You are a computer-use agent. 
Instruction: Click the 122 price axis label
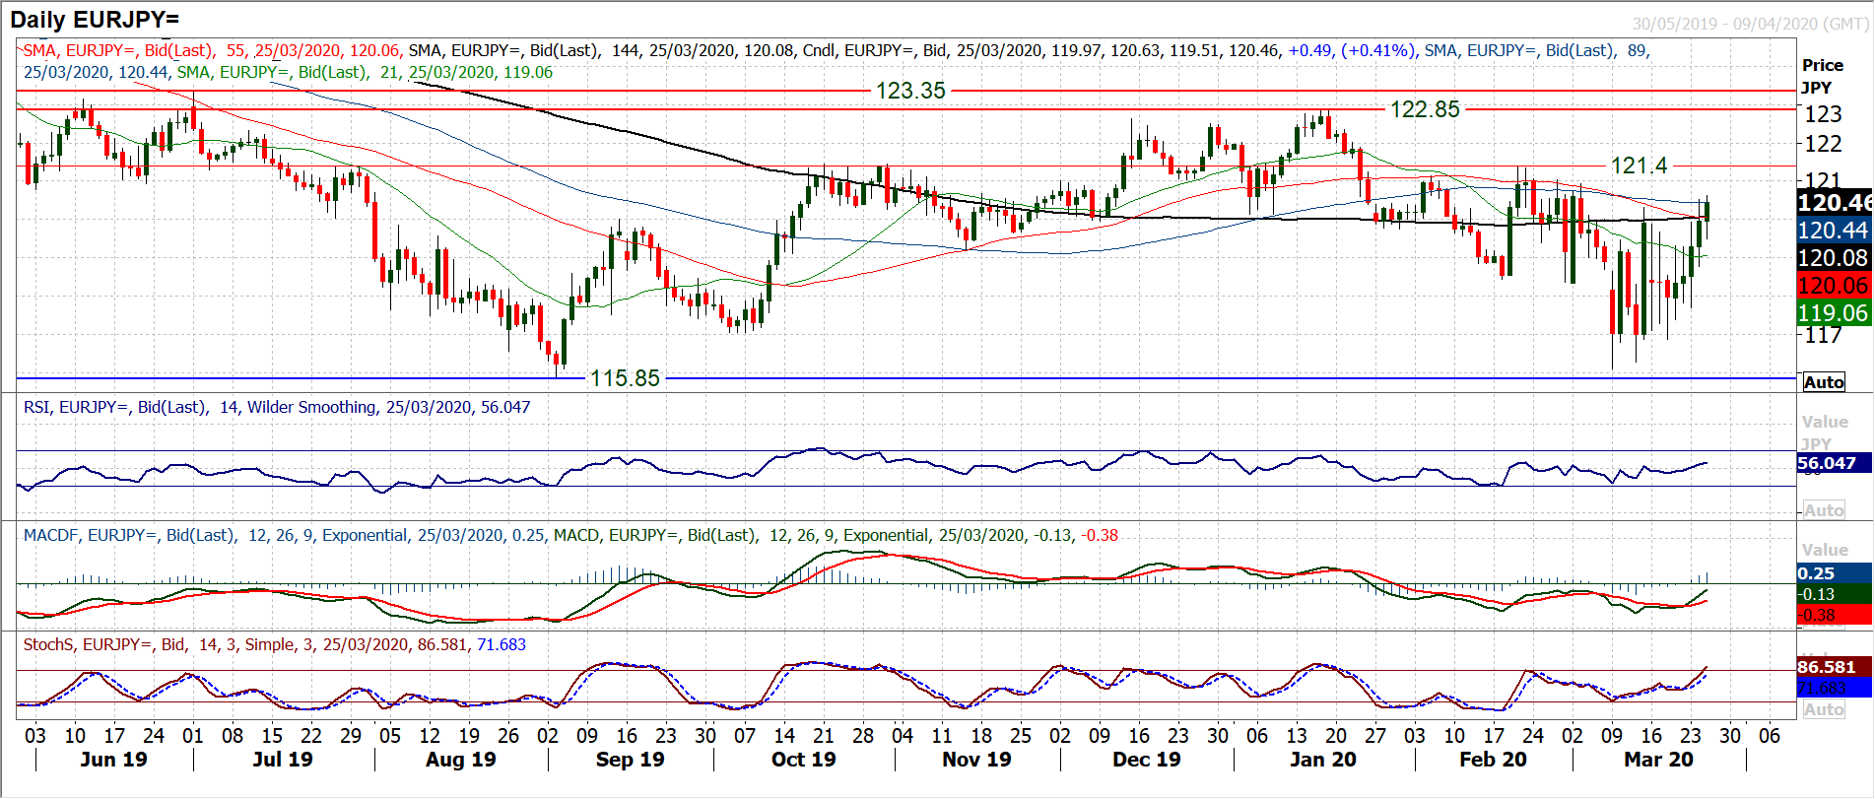[x=1822, y=144]
